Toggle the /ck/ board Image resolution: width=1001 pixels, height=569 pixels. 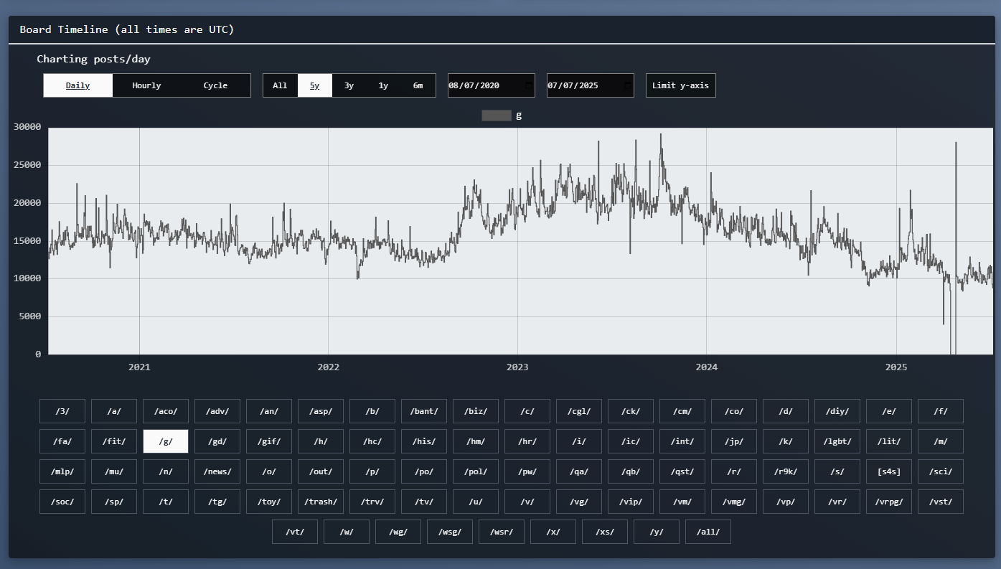click(631, 411)
